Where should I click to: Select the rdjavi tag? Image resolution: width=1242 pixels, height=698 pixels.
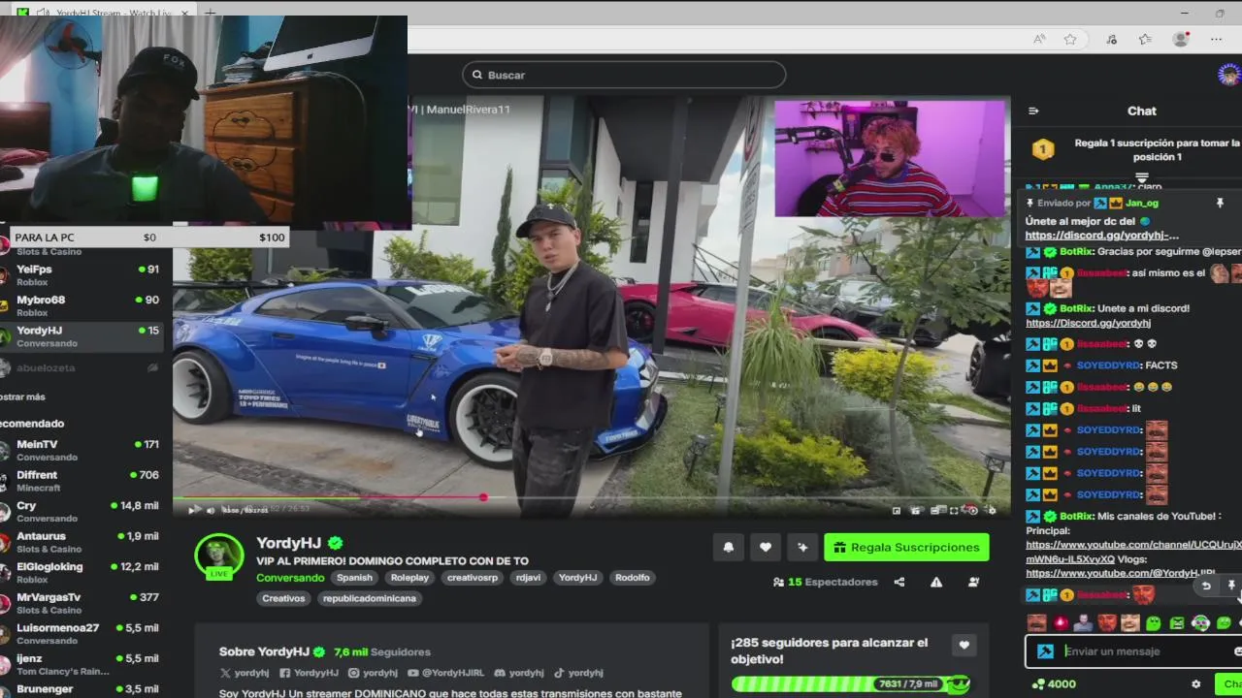[529, 578]
